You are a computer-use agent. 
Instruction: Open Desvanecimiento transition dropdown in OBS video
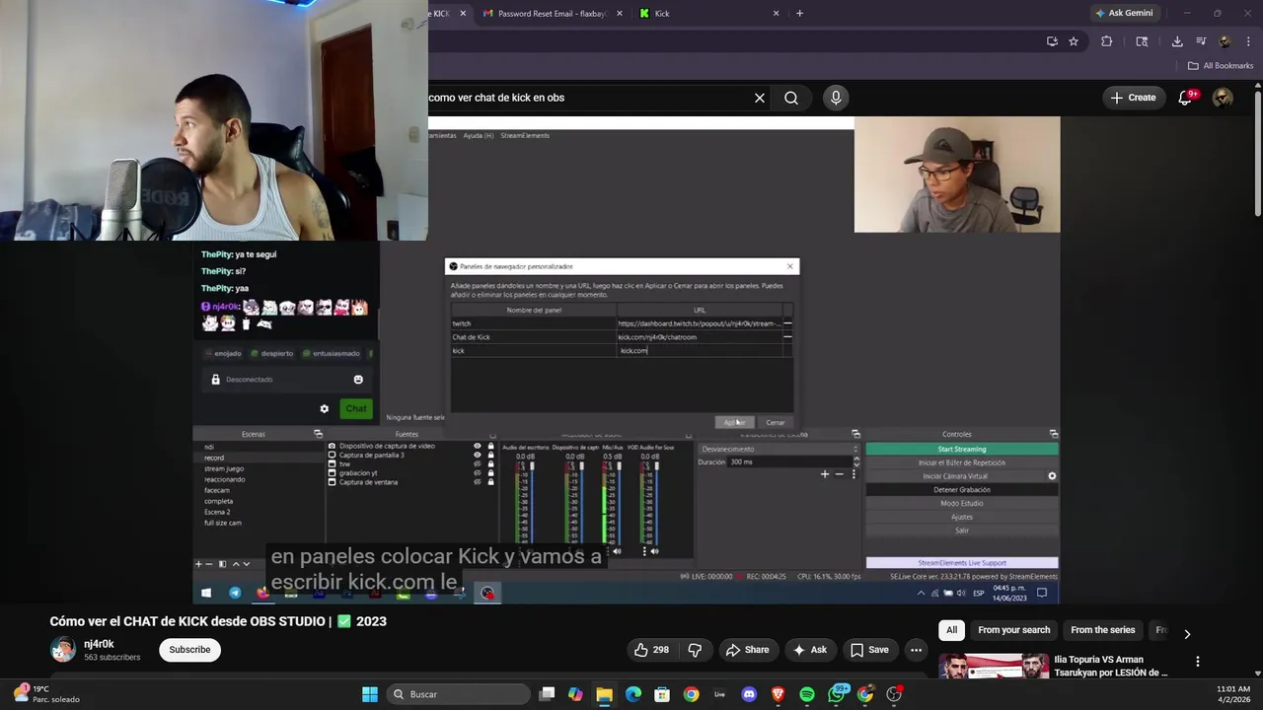coord(779,449)
